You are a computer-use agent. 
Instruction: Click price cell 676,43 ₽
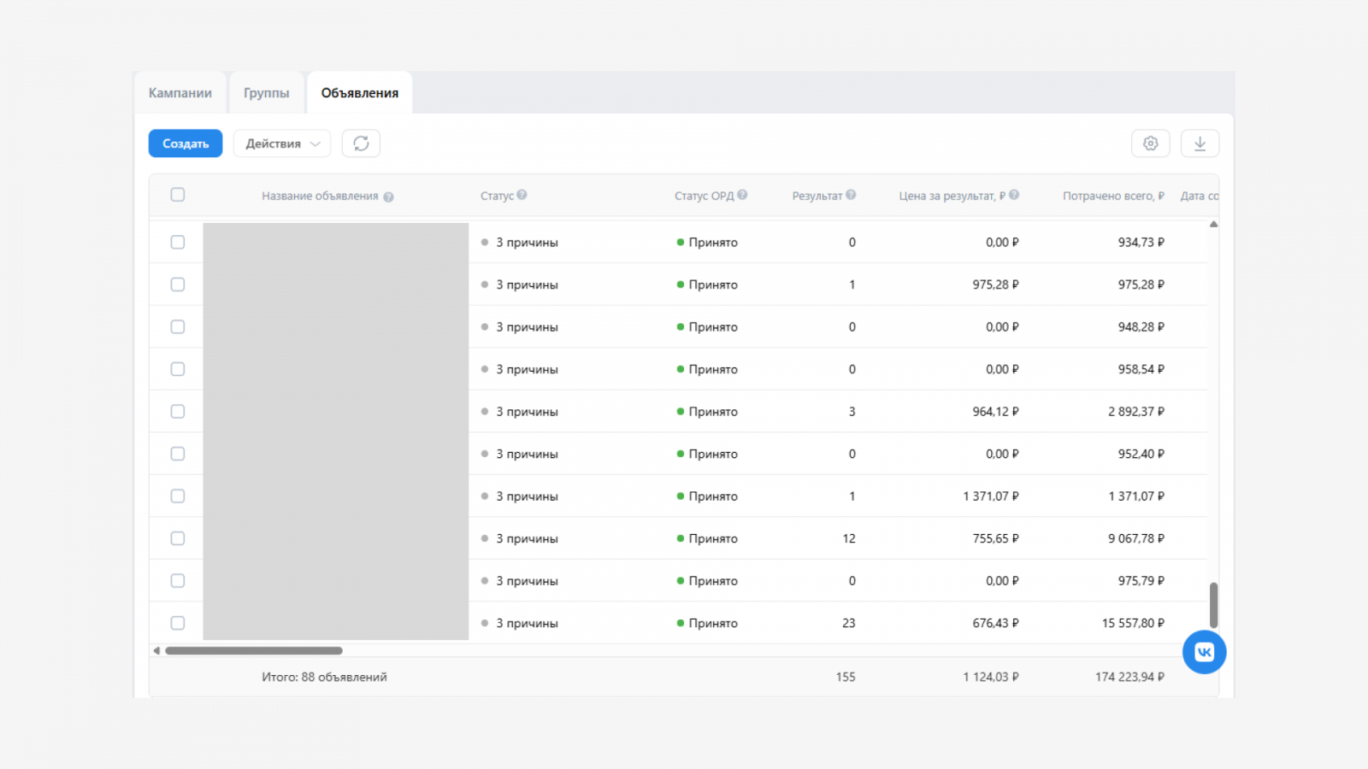(x=995, y=623)
